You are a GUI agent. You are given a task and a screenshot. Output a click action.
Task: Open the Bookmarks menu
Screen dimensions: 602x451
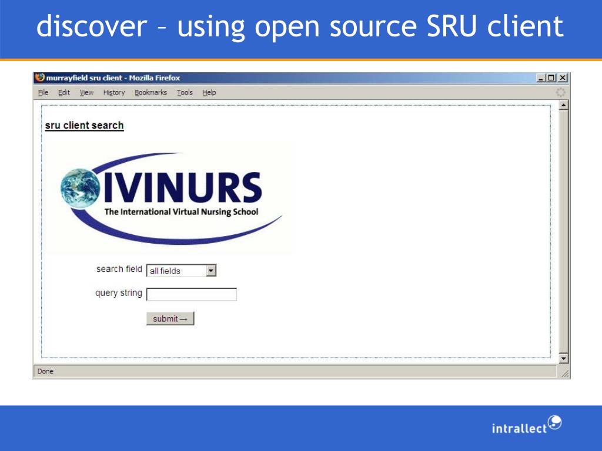tap(150, 92)
